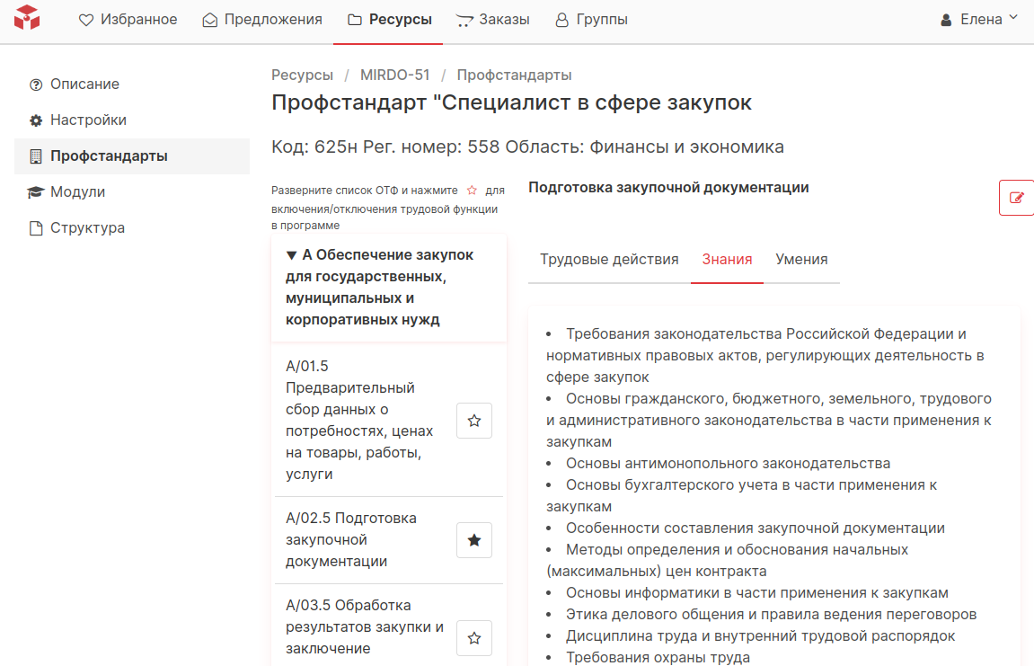Click the MIRDO-51 breadcrumb link
Screen dimensions: 1034x666
(395, 75)
